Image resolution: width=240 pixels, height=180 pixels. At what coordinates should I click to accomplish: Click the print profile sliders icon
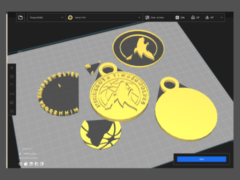[x=147, y=17]
